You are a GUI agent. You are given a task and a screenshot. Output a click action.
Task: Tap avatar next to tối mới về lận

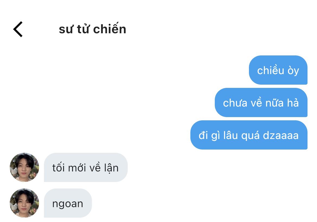(24, 167)
